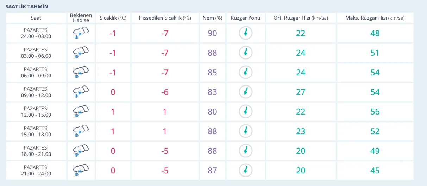The image size is (427, 186).
Task: Click the snow cloud icon for 18.00 - 21.00
Action: 81,151
